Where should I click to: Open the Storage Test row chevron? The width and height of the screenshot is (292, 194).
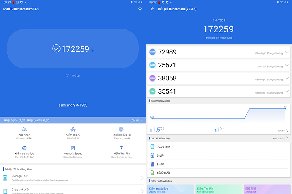[x=142, y=178]
